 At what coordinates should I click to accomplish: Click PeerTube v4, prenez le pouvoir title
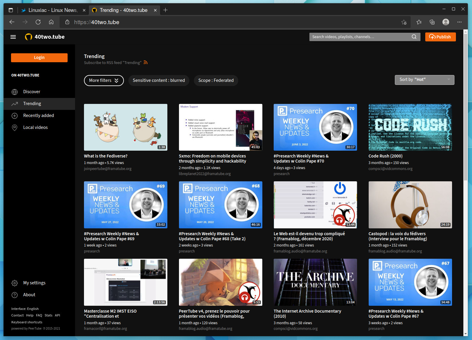pos(214,314)
